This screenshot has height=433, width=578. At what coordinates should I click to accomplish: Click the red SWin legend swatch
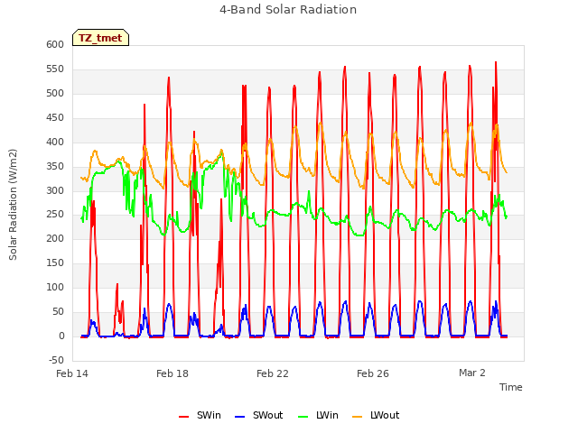[x=184, y=417]
